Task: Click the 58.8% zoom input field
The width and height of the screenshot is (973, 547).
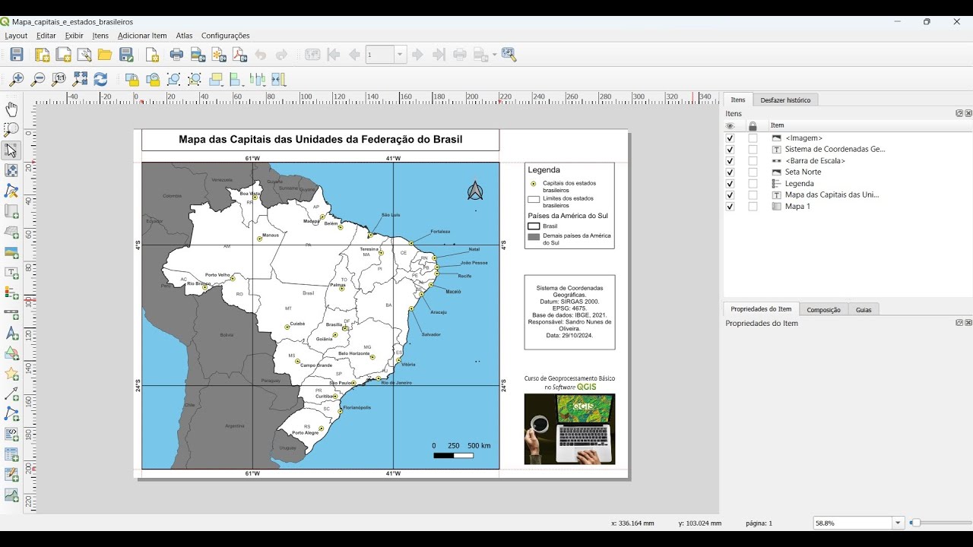Action: pos(852,523)
